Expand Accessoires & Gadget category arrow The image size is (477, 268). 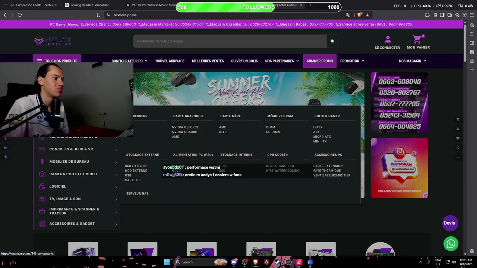(x=116, y=224)
